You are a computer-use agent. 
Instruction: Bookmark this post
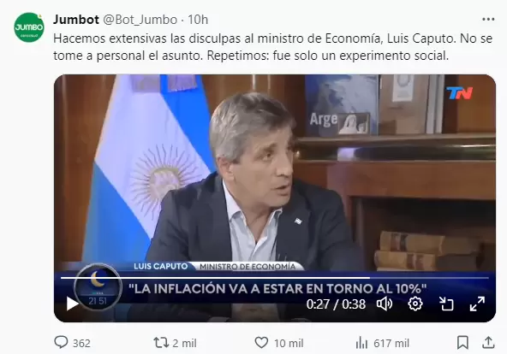point(462,343)
